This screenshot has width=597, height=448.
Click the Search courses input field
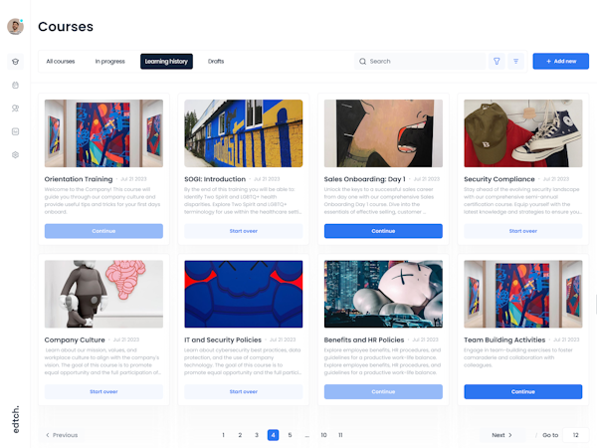pyautogui.click(x=420, y=62)
